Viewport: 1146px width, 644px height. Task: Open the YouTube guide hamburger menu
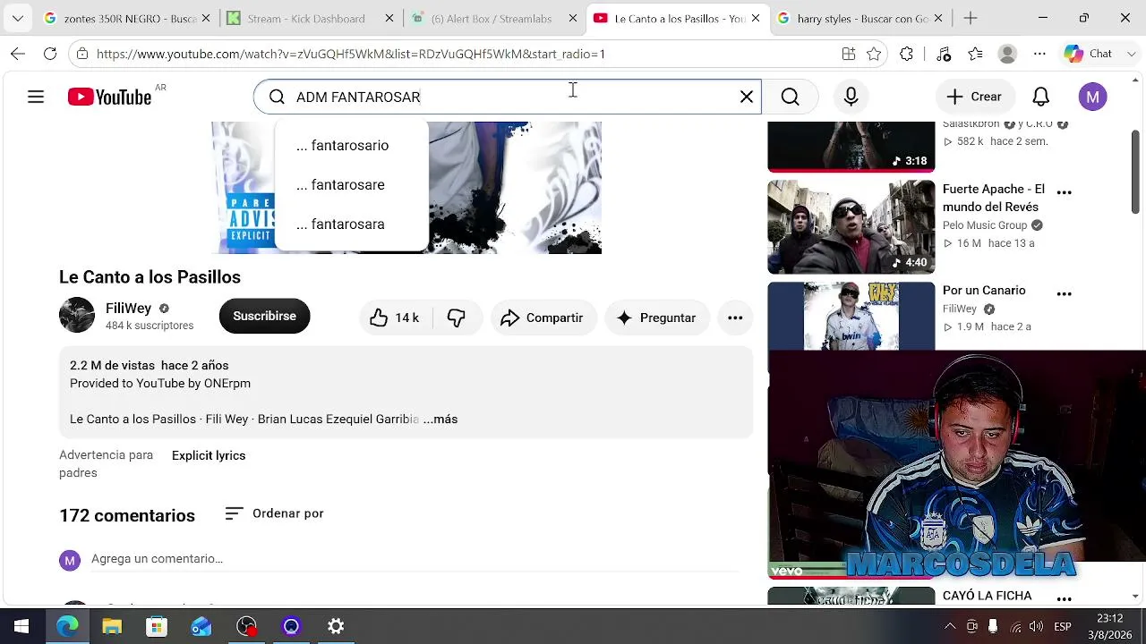click(x=36, y=97)
